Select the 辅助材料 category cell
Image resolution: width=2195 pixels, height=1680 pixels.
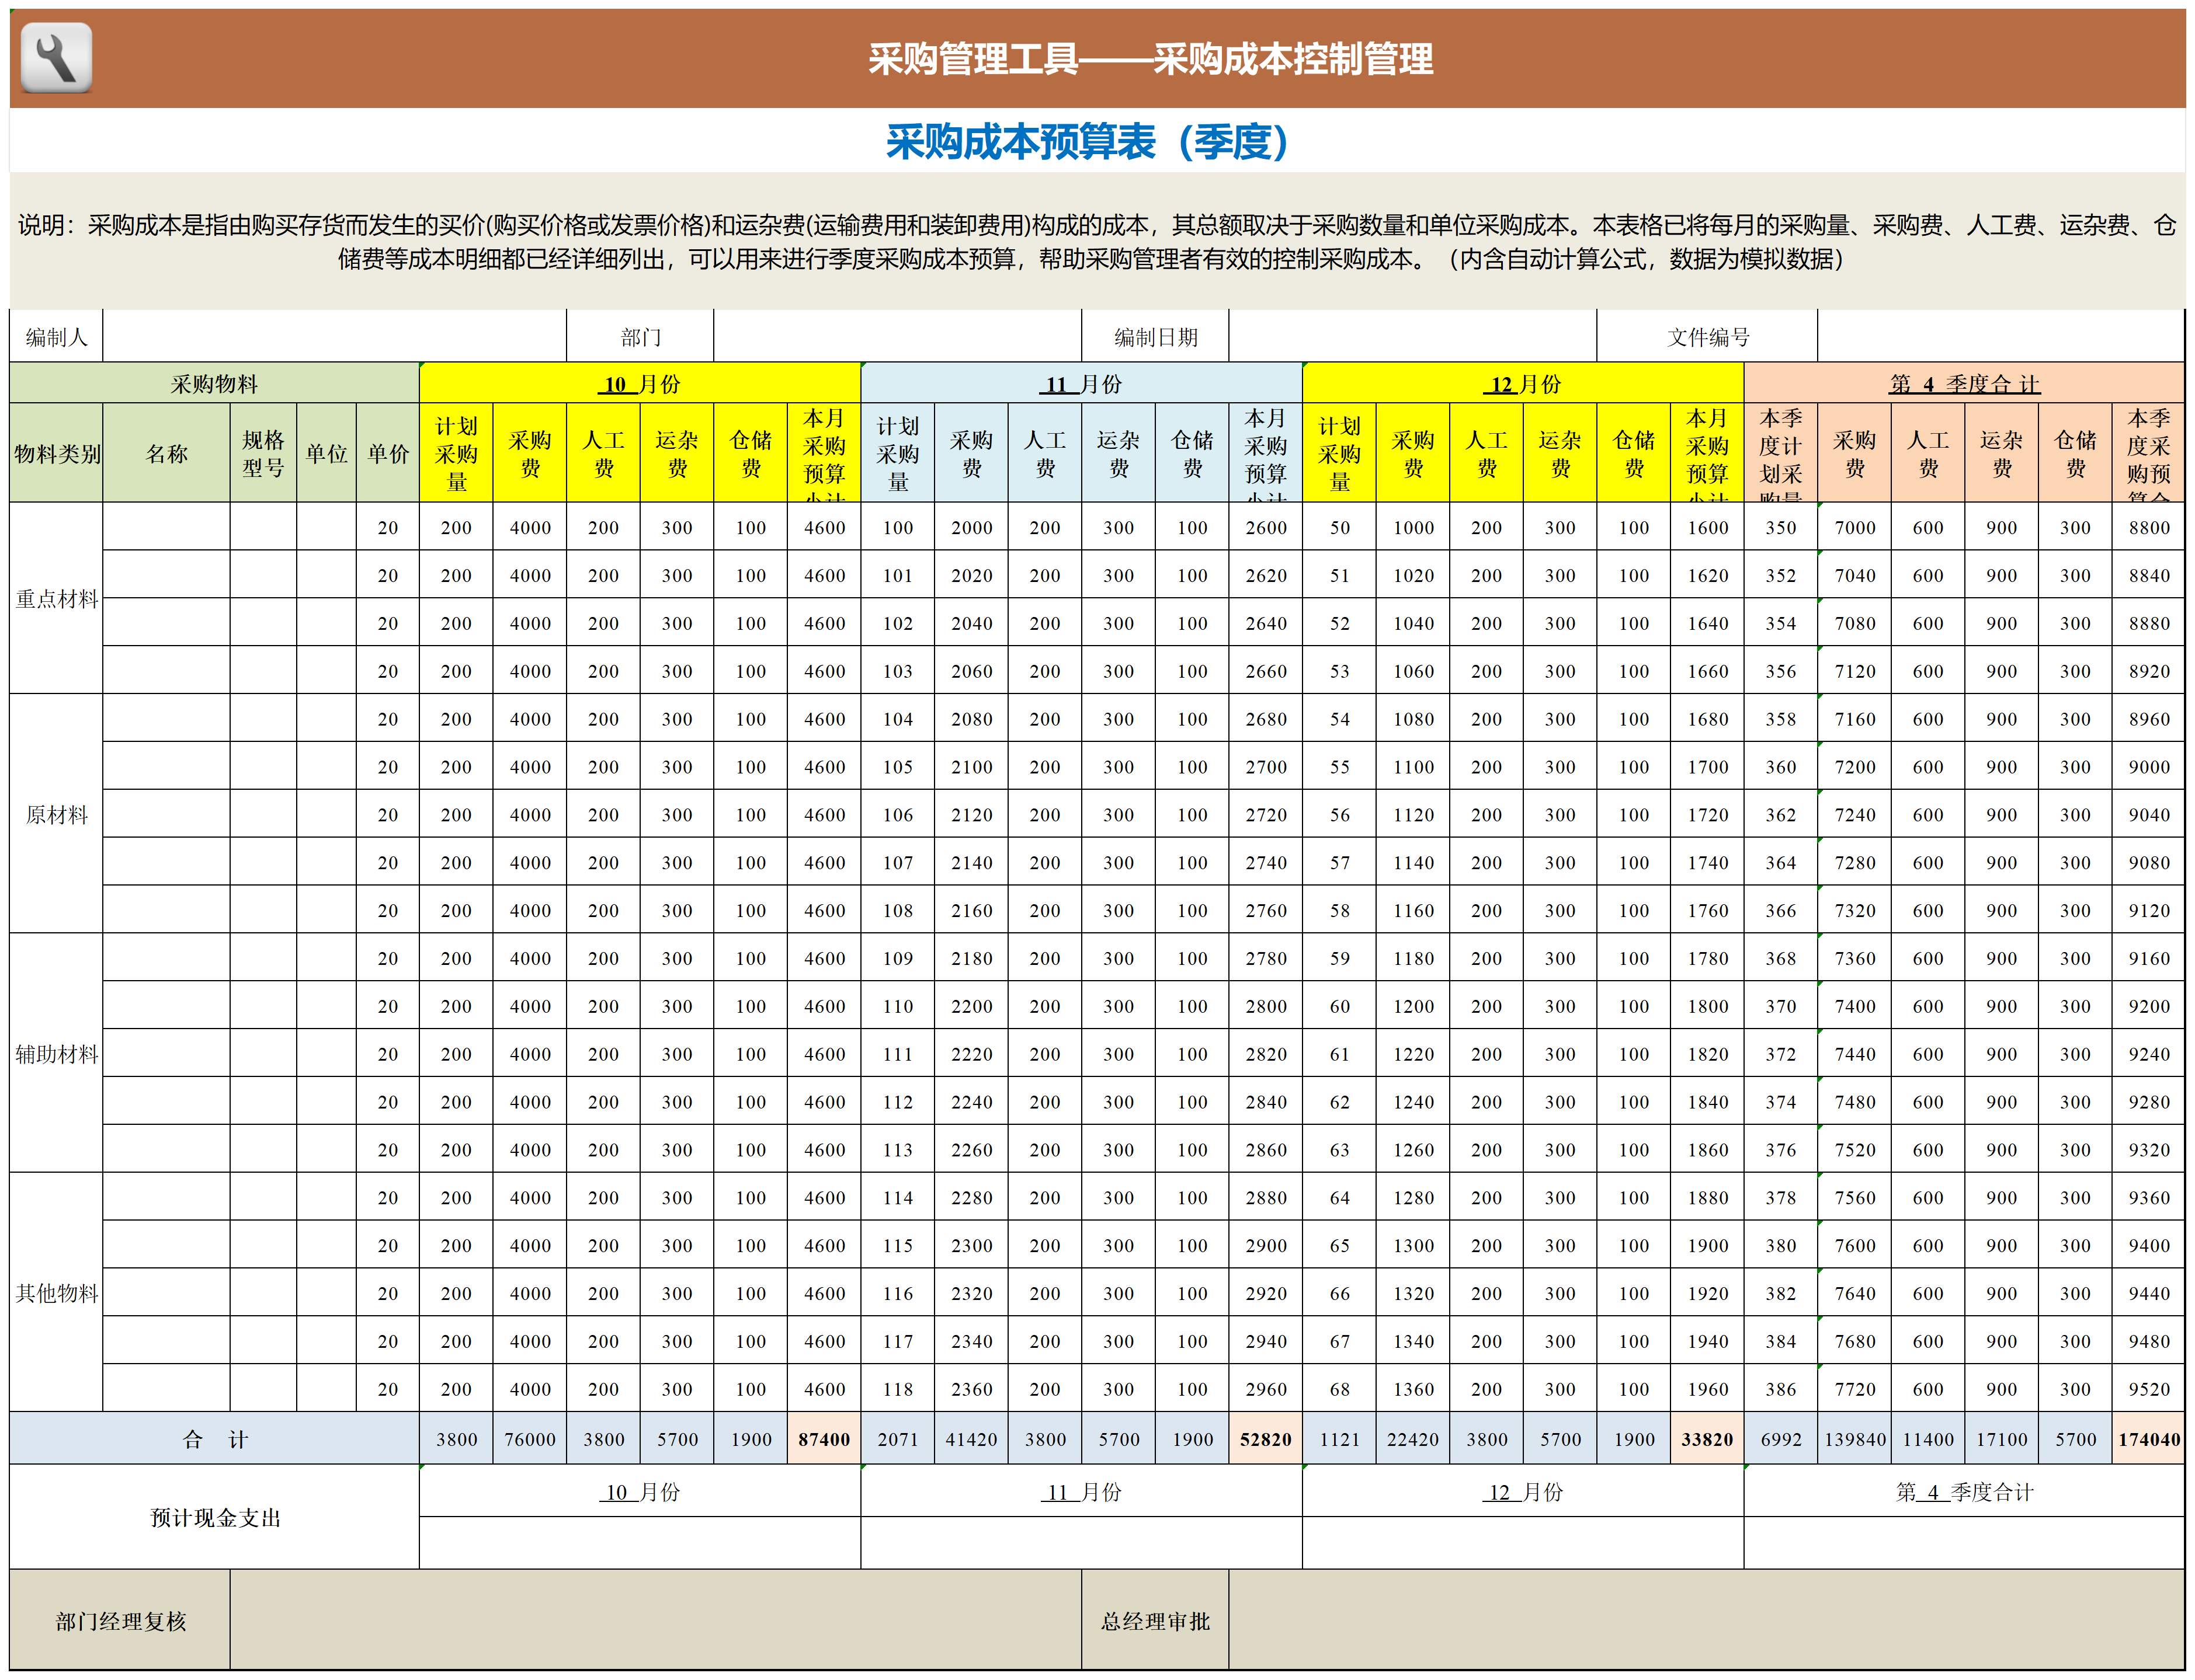pyautogui.click(x=56, y=1053)
